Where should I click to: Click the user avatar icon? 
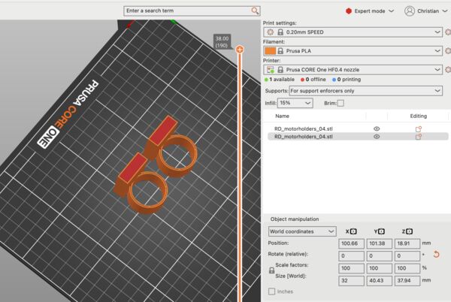[x=410, y=11]
